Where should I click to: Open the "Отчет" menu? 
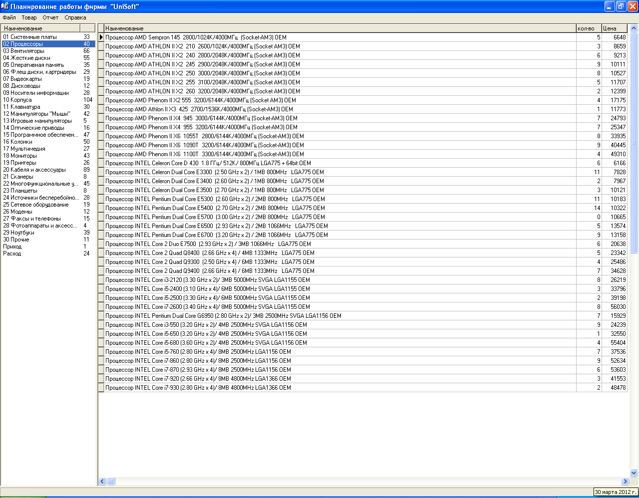click(50, 17)
